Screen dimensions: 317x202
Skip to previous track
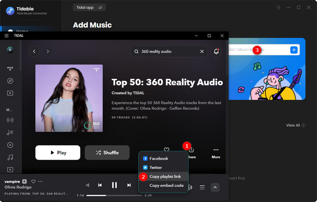[100, 185]
